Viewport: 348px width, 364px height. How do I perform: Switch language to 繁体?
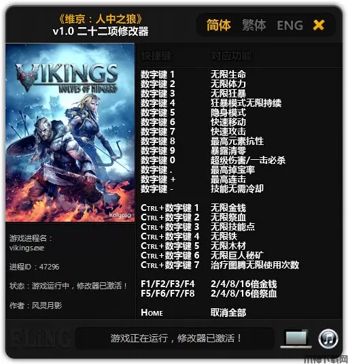tap(254, 25)
